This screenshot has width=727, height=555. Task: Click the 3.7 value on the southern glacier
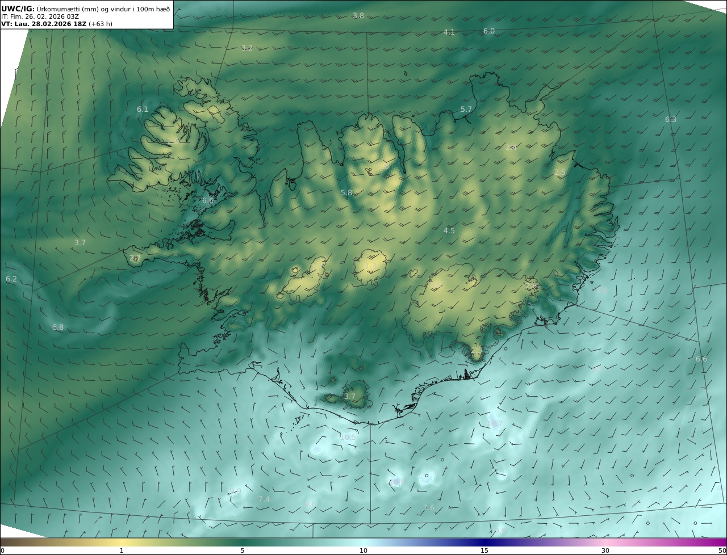[x=350, y=396]
